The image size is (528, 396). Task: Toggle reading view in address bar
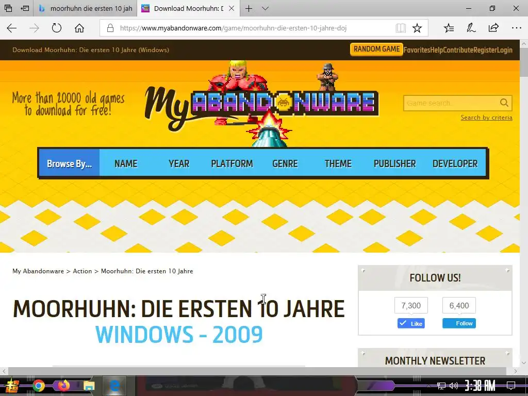(x=400, y=28)
